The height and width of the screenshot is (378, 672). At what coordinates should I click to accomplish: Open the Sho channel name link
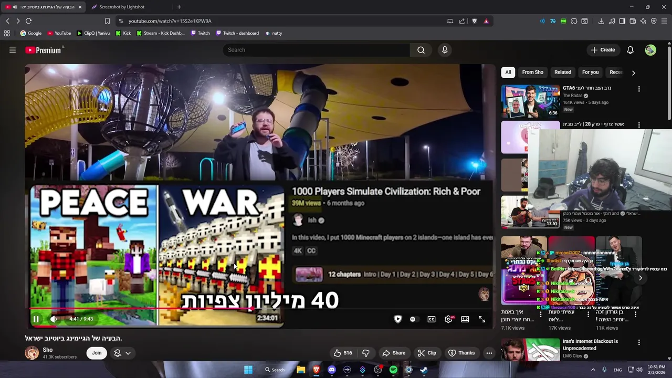(48, 350)
